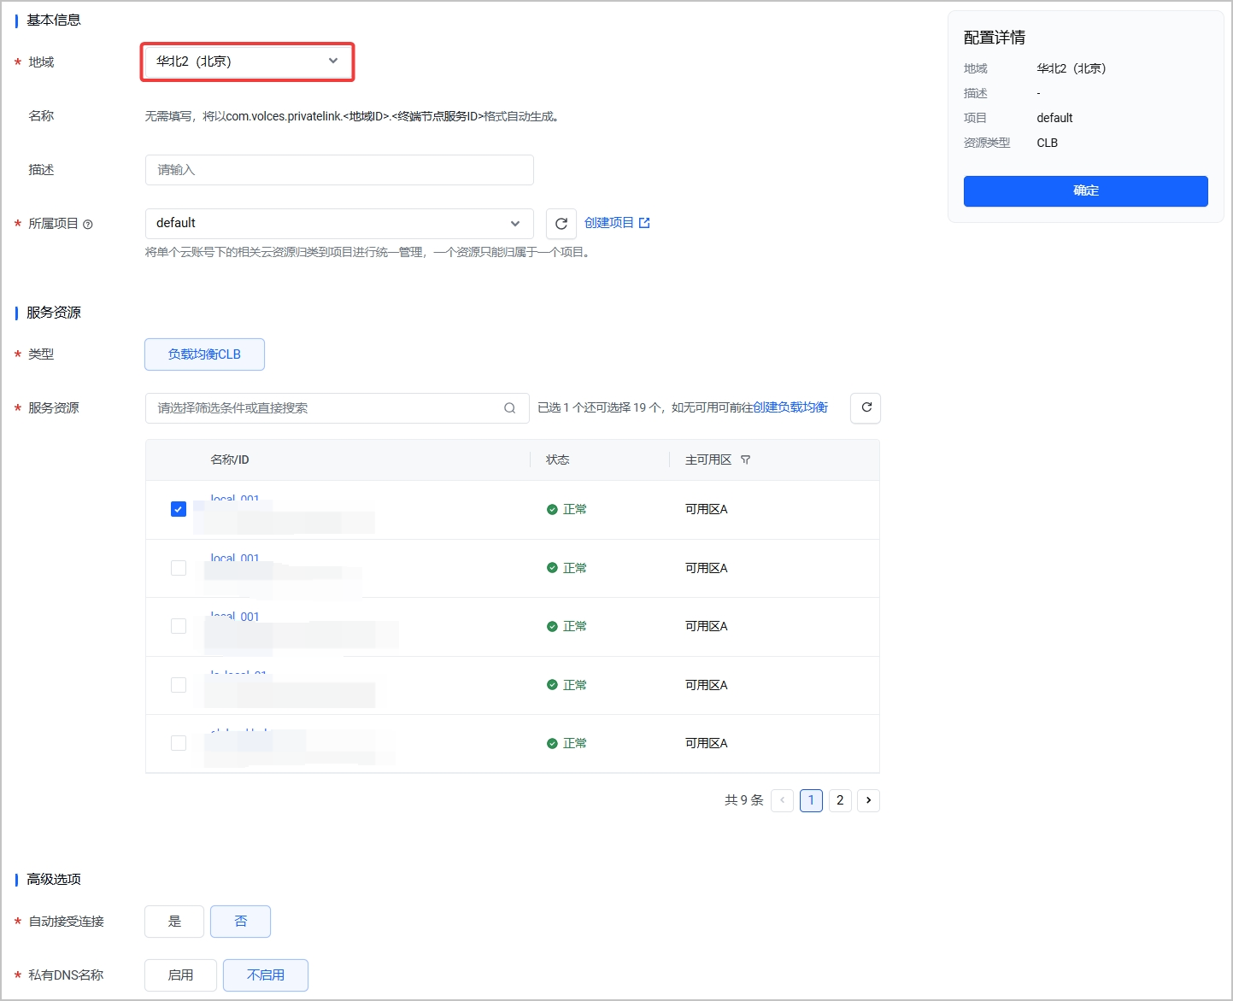Check the fifth load balancer row checkbox
Viewport: 1233px width, 1001px height.
pos(179,743)
